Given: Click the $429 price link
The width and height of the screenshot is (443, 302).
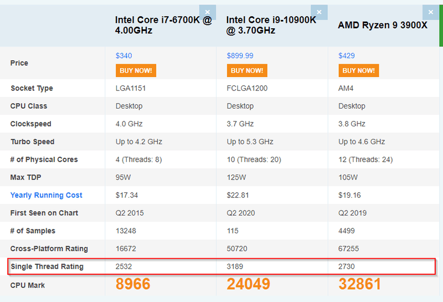Looking at the screenshot, I should [347, 56].
